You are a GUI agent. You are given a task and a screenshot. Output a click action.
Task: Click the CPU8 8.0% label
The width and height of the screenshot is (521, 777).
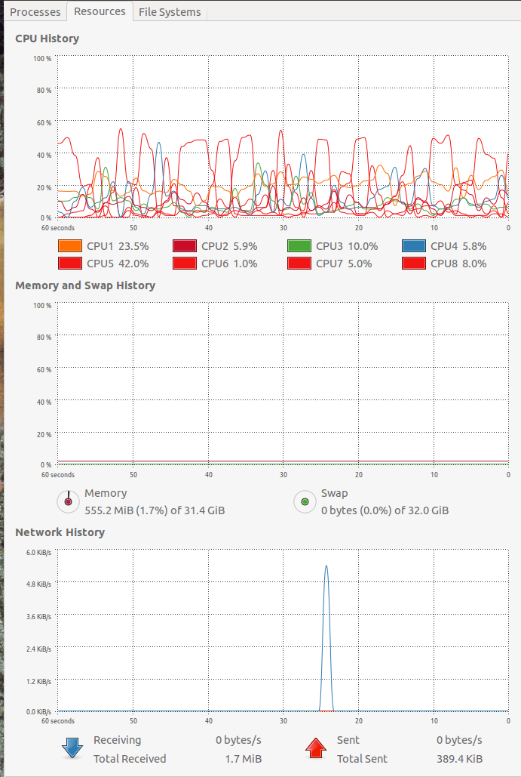click(x=458, y=264)
